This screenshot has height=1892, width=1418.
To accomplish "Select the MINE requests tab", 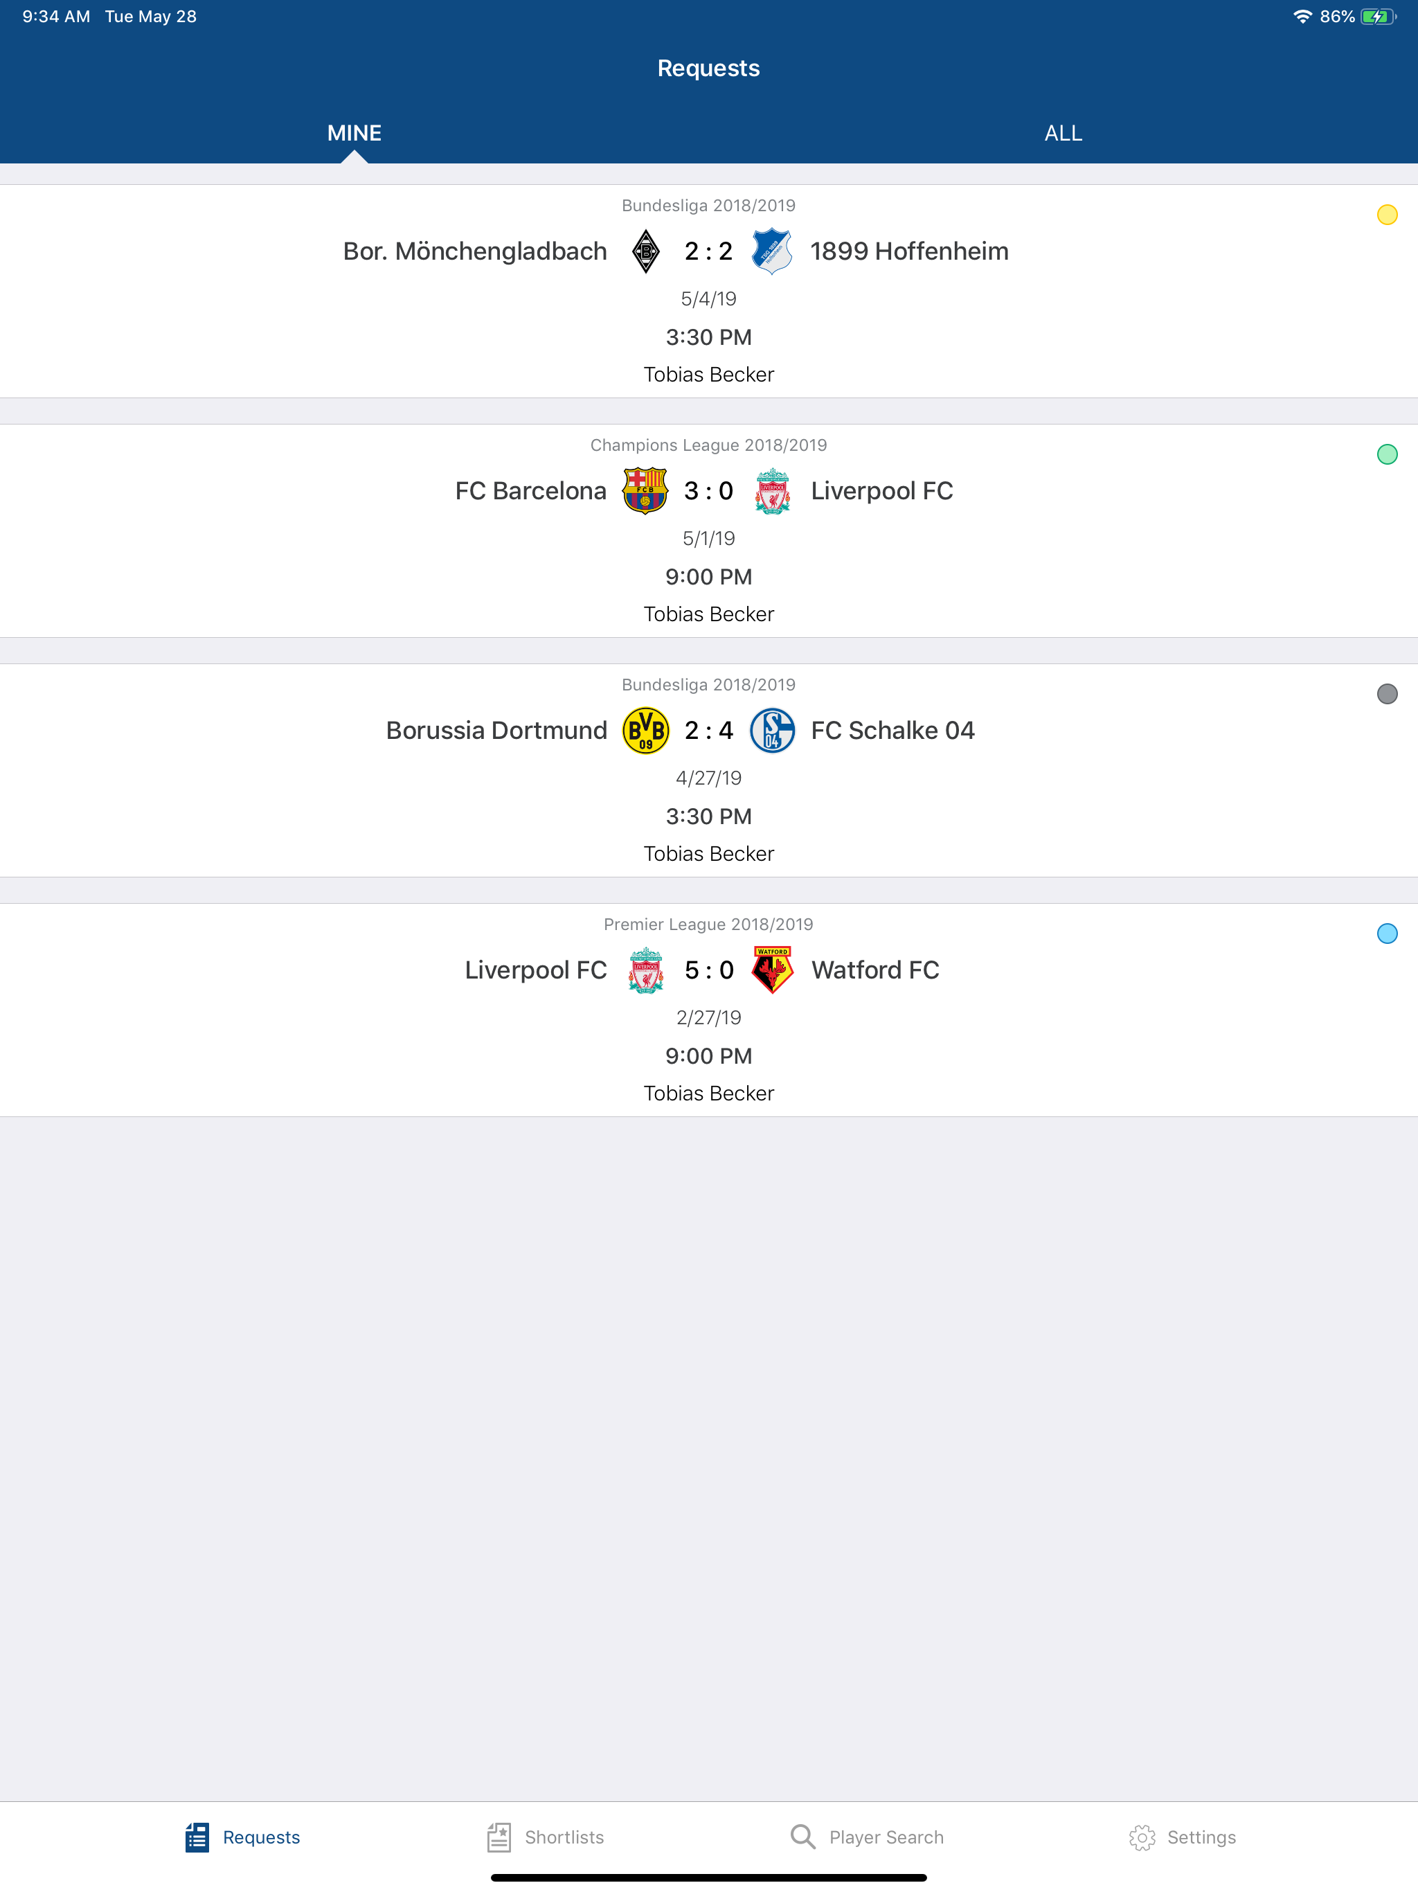I will (x=354, y=134).
